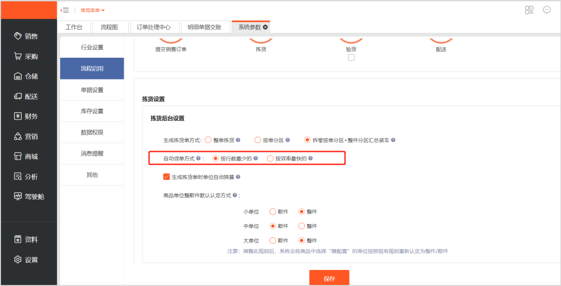This screenshot has height=286, width=561.
Task: Open the 库存设置 settings section
Action: click(92, 111)
